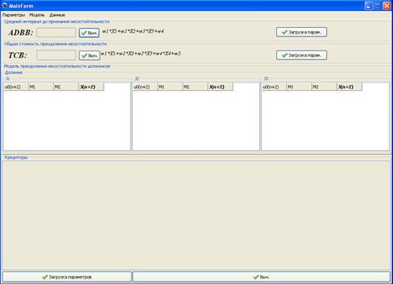Select M1 column header in J3 table

click(299, 87)
